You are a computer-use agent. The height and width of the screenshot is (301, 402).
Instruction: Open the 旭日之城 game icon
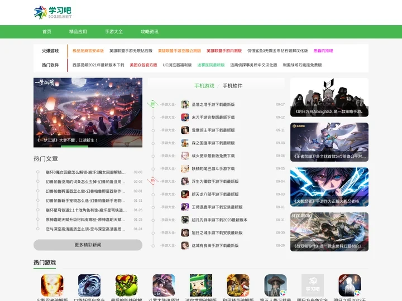(185, 232)
